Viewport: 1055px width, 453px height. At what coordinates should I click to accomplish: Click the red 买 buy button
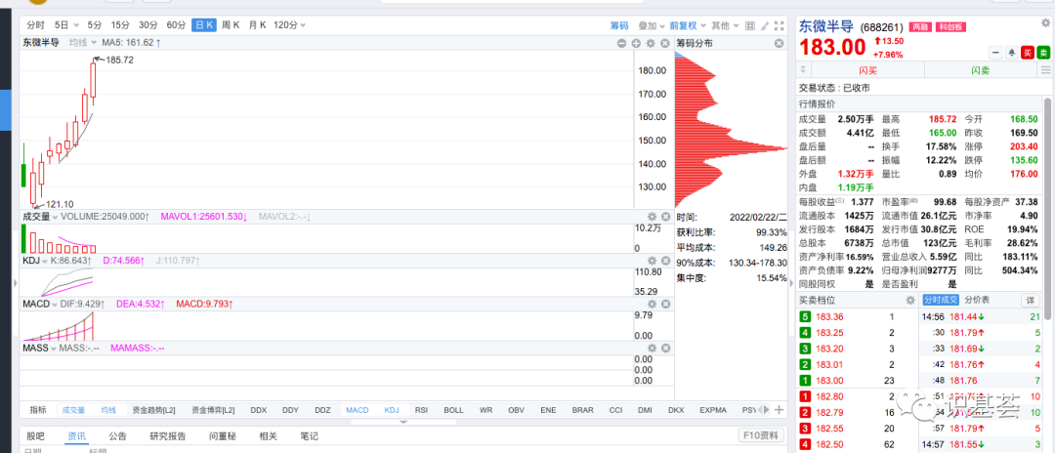point(1028,53)
